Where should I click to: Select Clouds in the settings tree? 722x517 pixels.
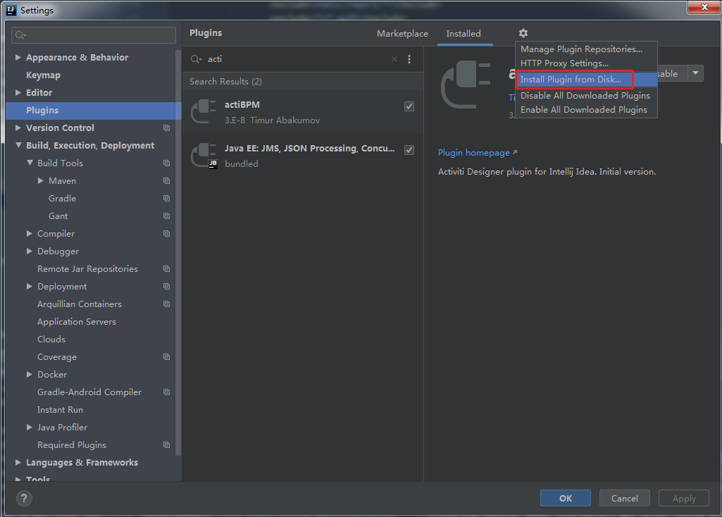[x=51, y=340]
